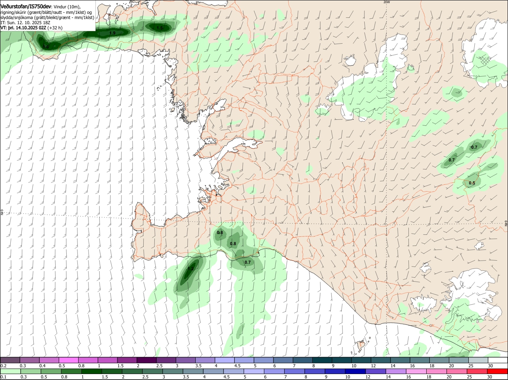The image size is (508, 380).
Task: Select the 18–20 pink swatch in lower legend
Action: point(437,371)
